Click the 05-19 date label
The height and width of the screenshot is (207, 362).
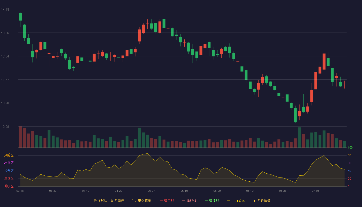[x=184, y=191]
